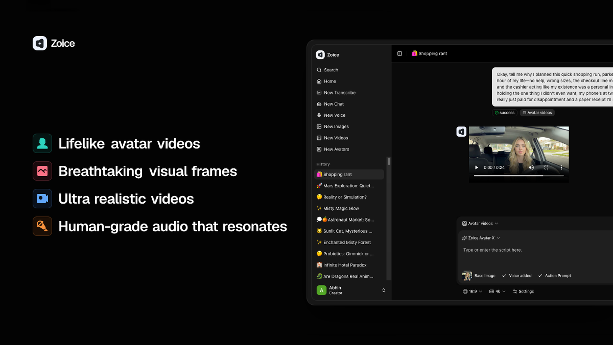Screen dimensions: 613x345
Task: Click the success status tag
Action: click(x=504, y=113)
